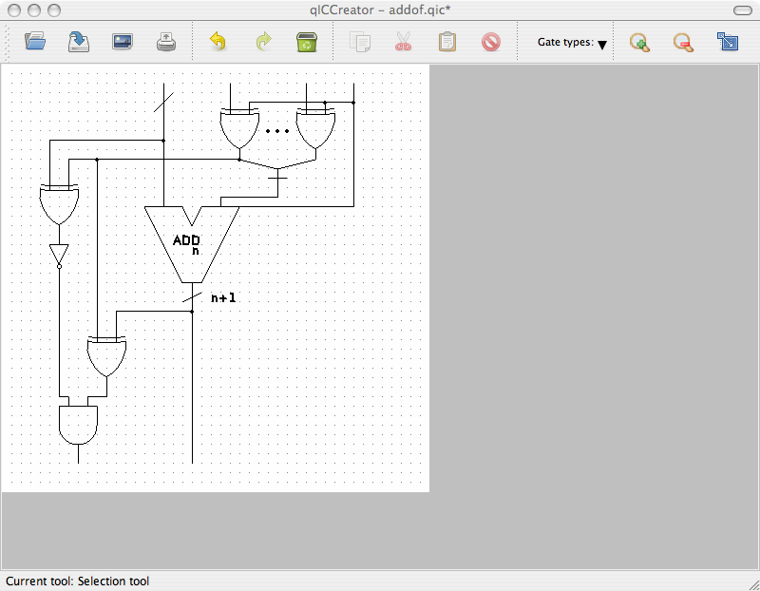Select the three dots ellipsis between XOR gates
The height and width of the screenshot is (591, 760).
coord(277,131)
